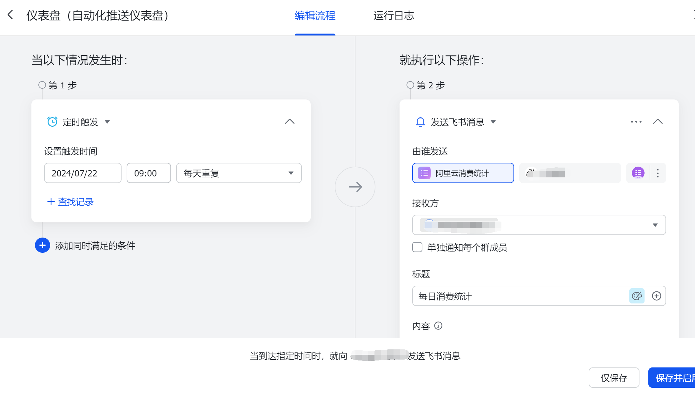Switch to the 编辑流程 tab
The width and height of the screenshot is (695, 395).
[x=315, y=16]
